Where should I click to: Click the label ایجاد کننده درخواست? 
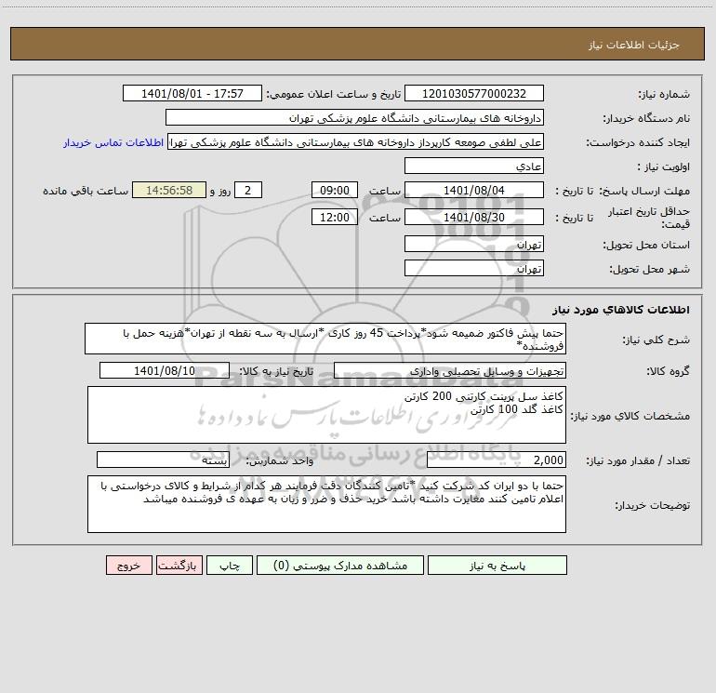639,143
